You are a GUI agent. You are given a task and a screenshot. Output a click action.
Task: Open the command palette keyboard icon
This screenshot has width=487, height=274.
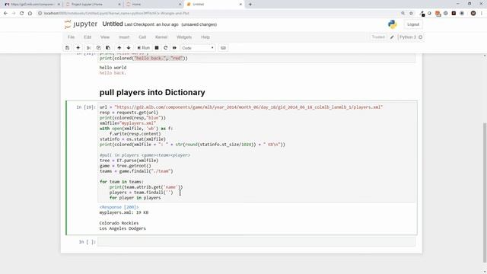click(223, 48)
